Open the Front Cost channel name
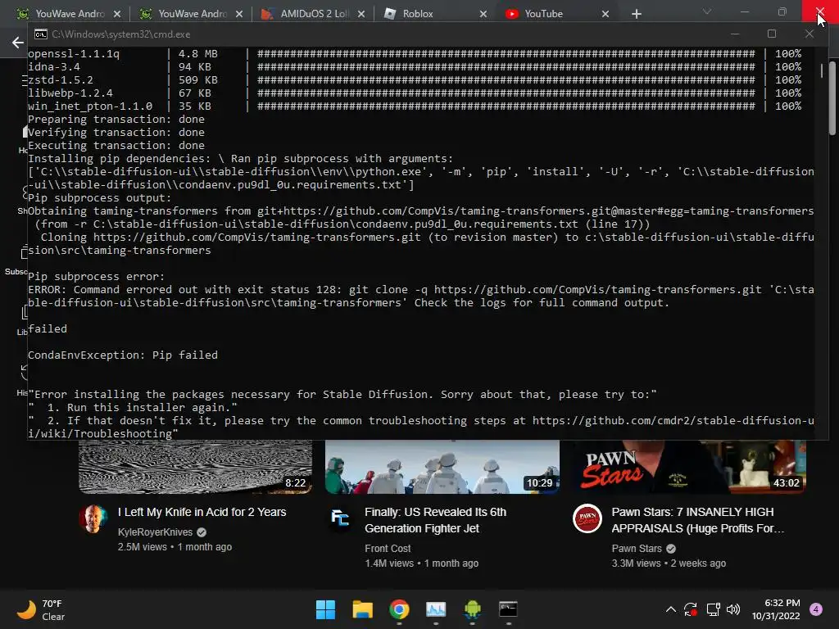This screenshot has width=839, height=629. (388, 548)
